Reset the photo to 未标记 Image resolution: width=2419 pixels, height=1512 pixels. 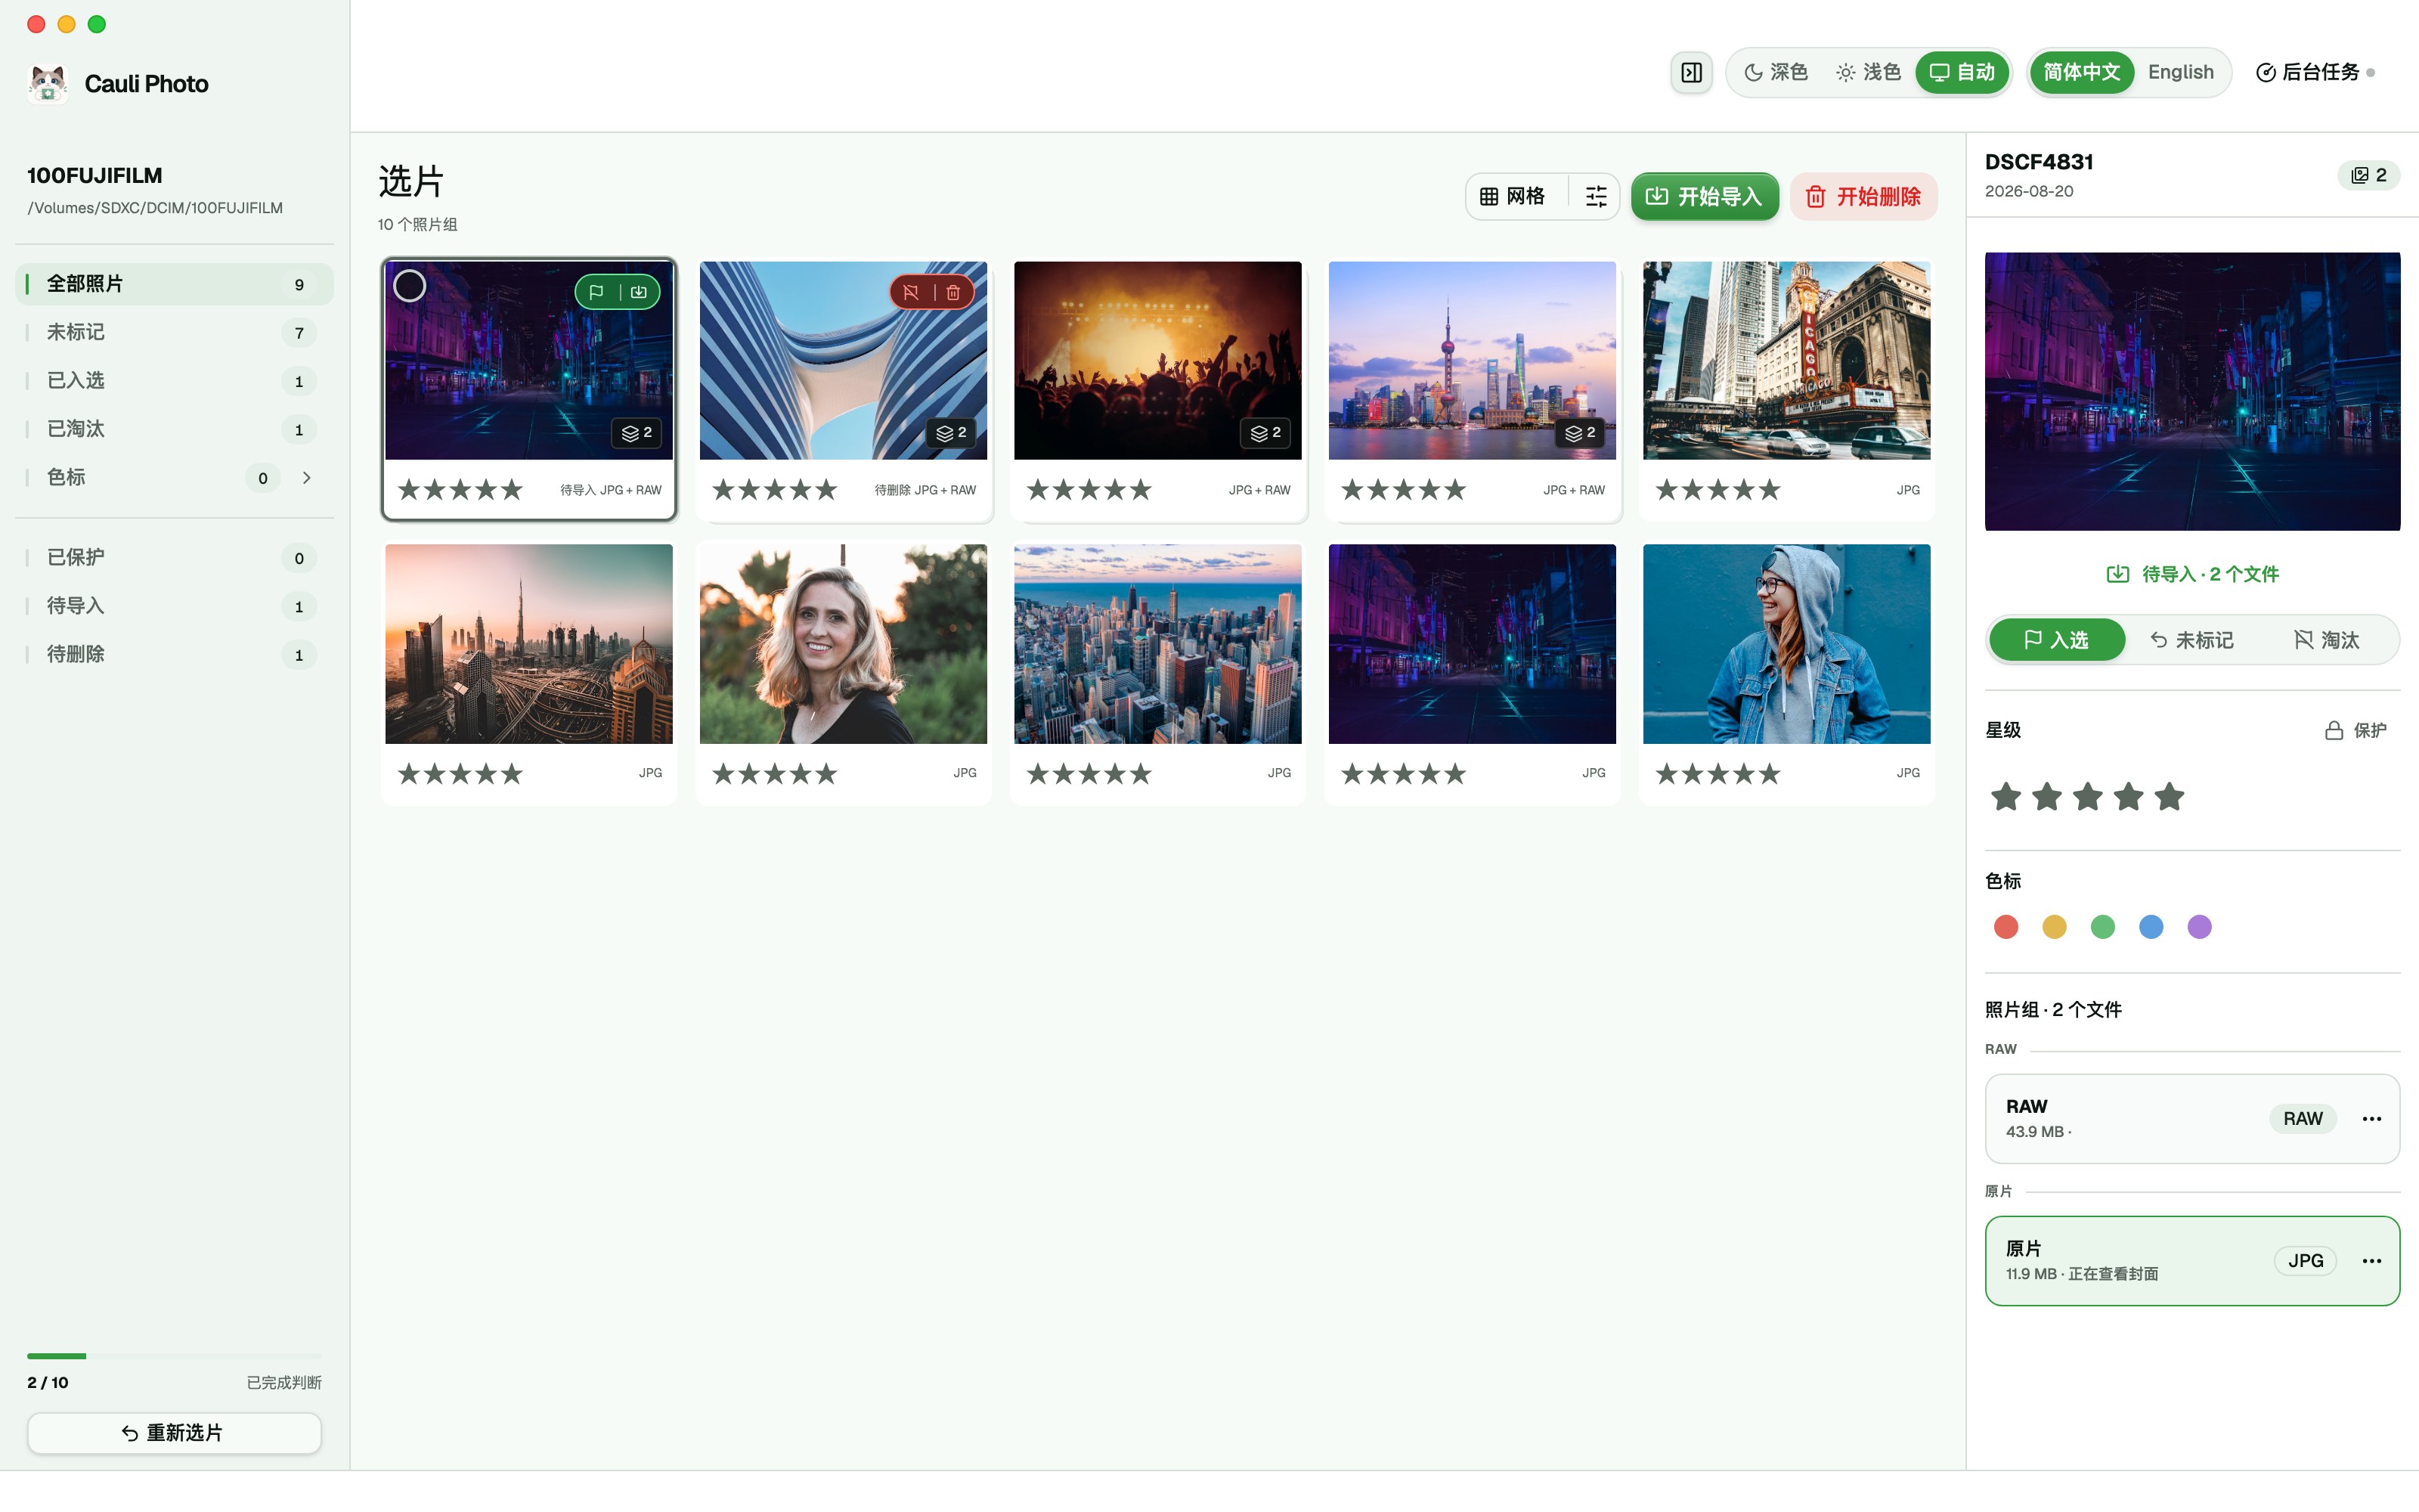point(2191,640)
